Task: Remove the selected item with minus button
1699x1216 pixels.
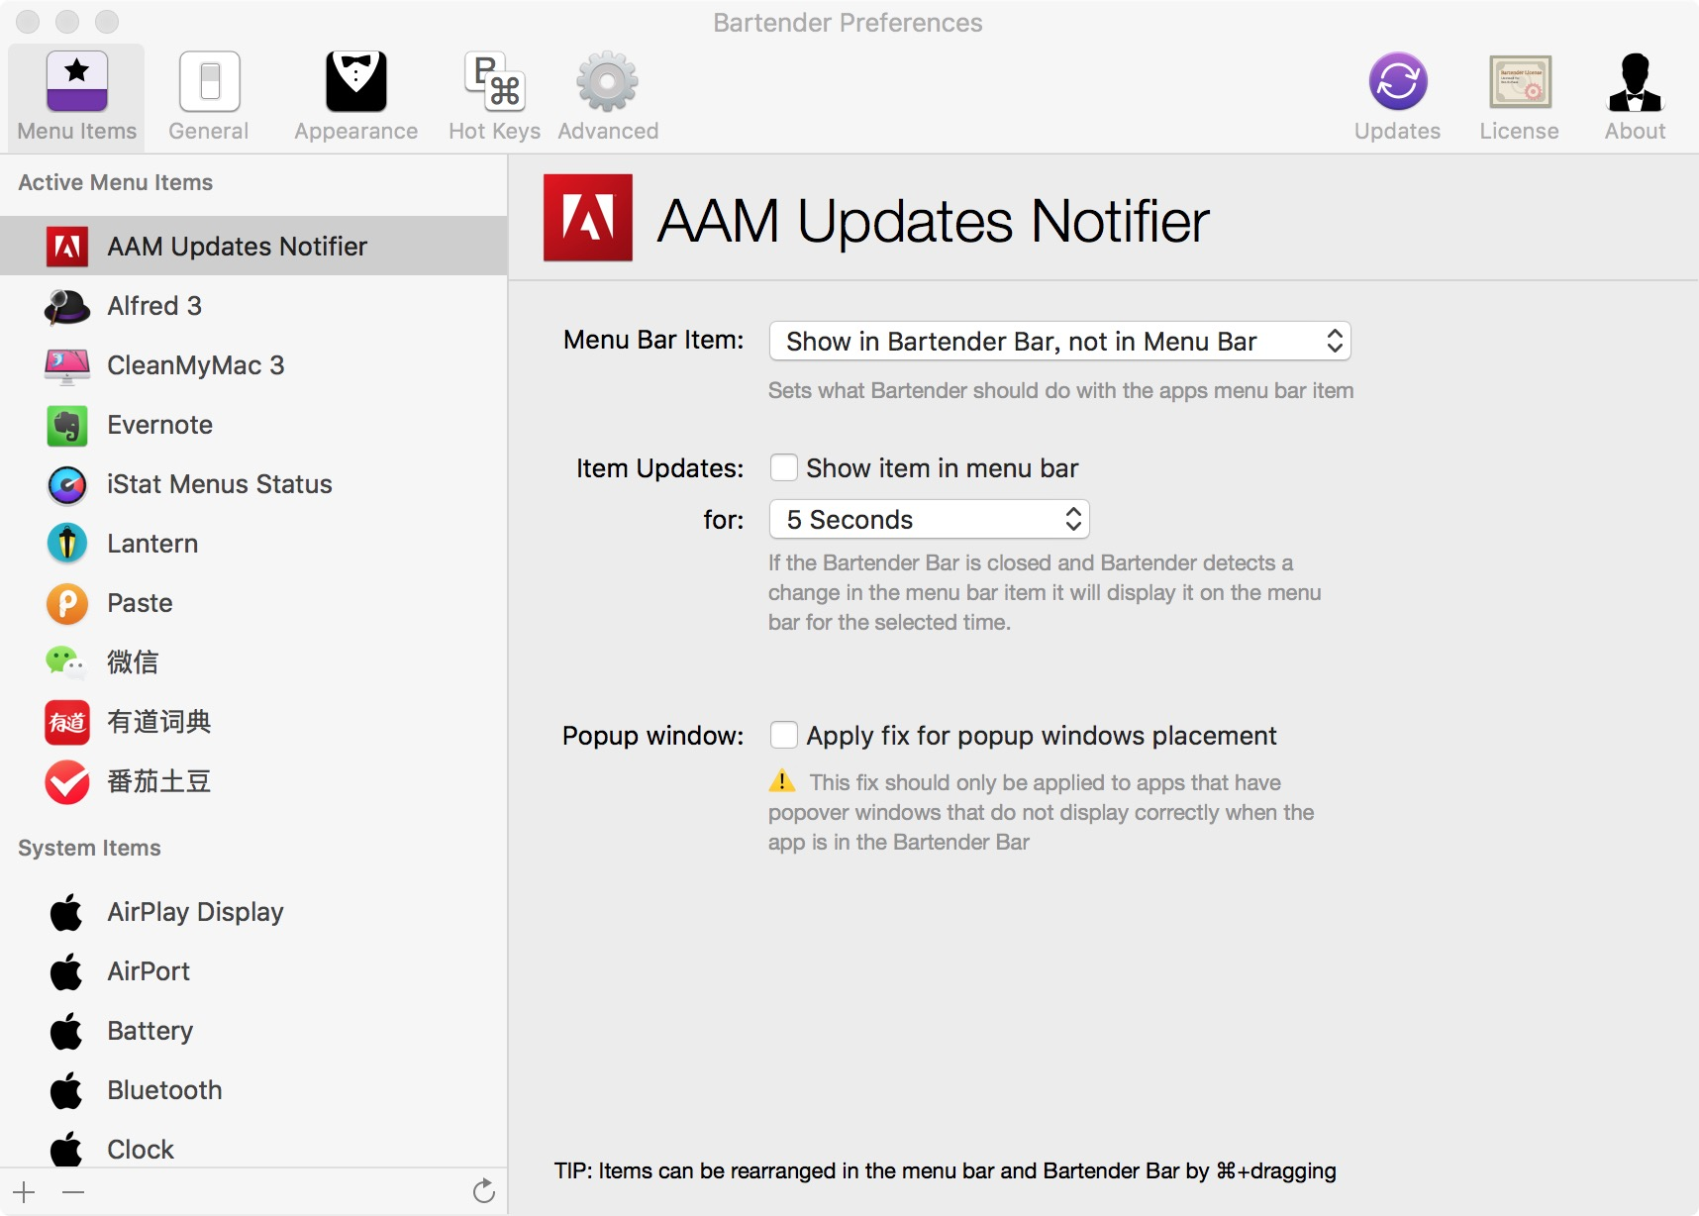Action: (73, 1192)
